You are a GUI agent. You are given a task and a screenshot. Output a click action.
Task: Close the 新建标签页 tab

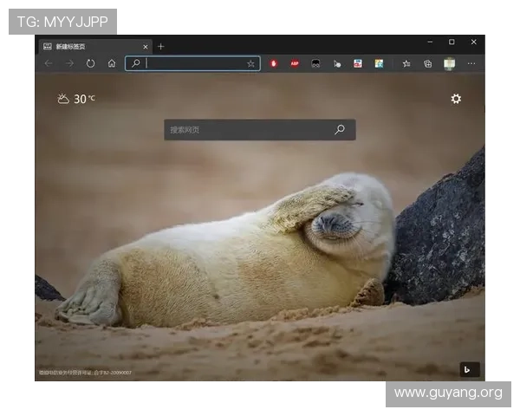[145, 46]
